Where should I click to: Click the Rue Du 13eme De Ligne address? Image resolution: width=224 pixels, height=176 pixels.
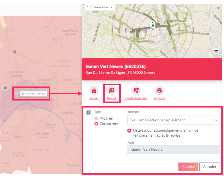pos(120,73)
